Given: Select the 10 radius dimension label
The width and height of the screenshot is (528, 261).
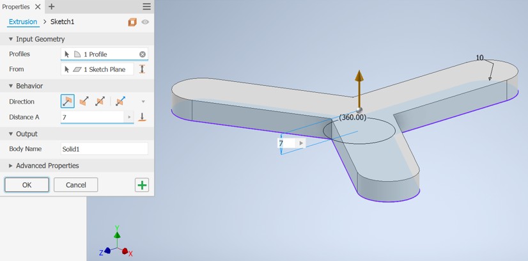Looking at the screenshot, I should [x=479, y=58].
